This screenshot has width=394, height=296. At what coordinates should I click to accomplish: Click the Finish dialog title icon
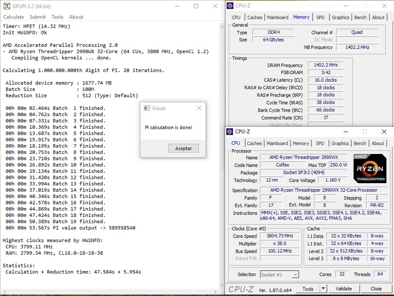[x=147, y=108]
